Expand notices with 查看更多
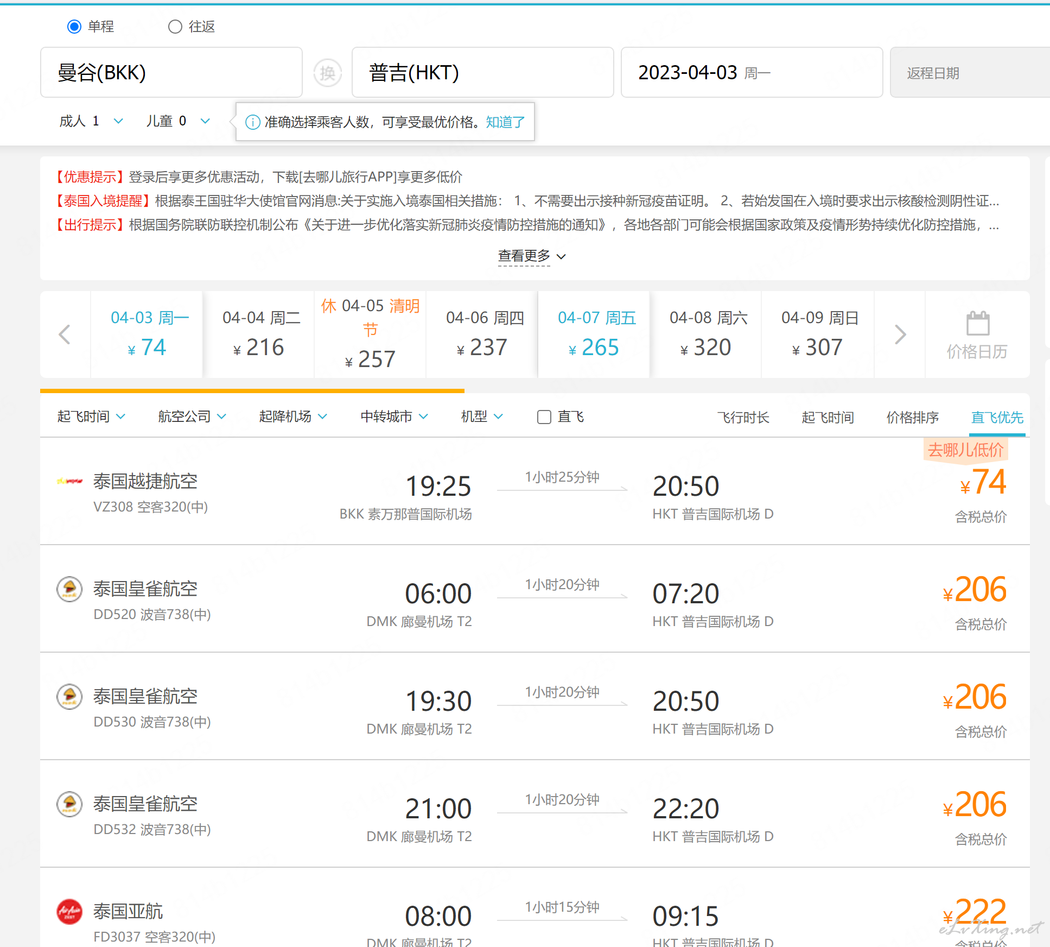Image resolution: width=1050 pixels, height=947 pixels. click(532, 256)
